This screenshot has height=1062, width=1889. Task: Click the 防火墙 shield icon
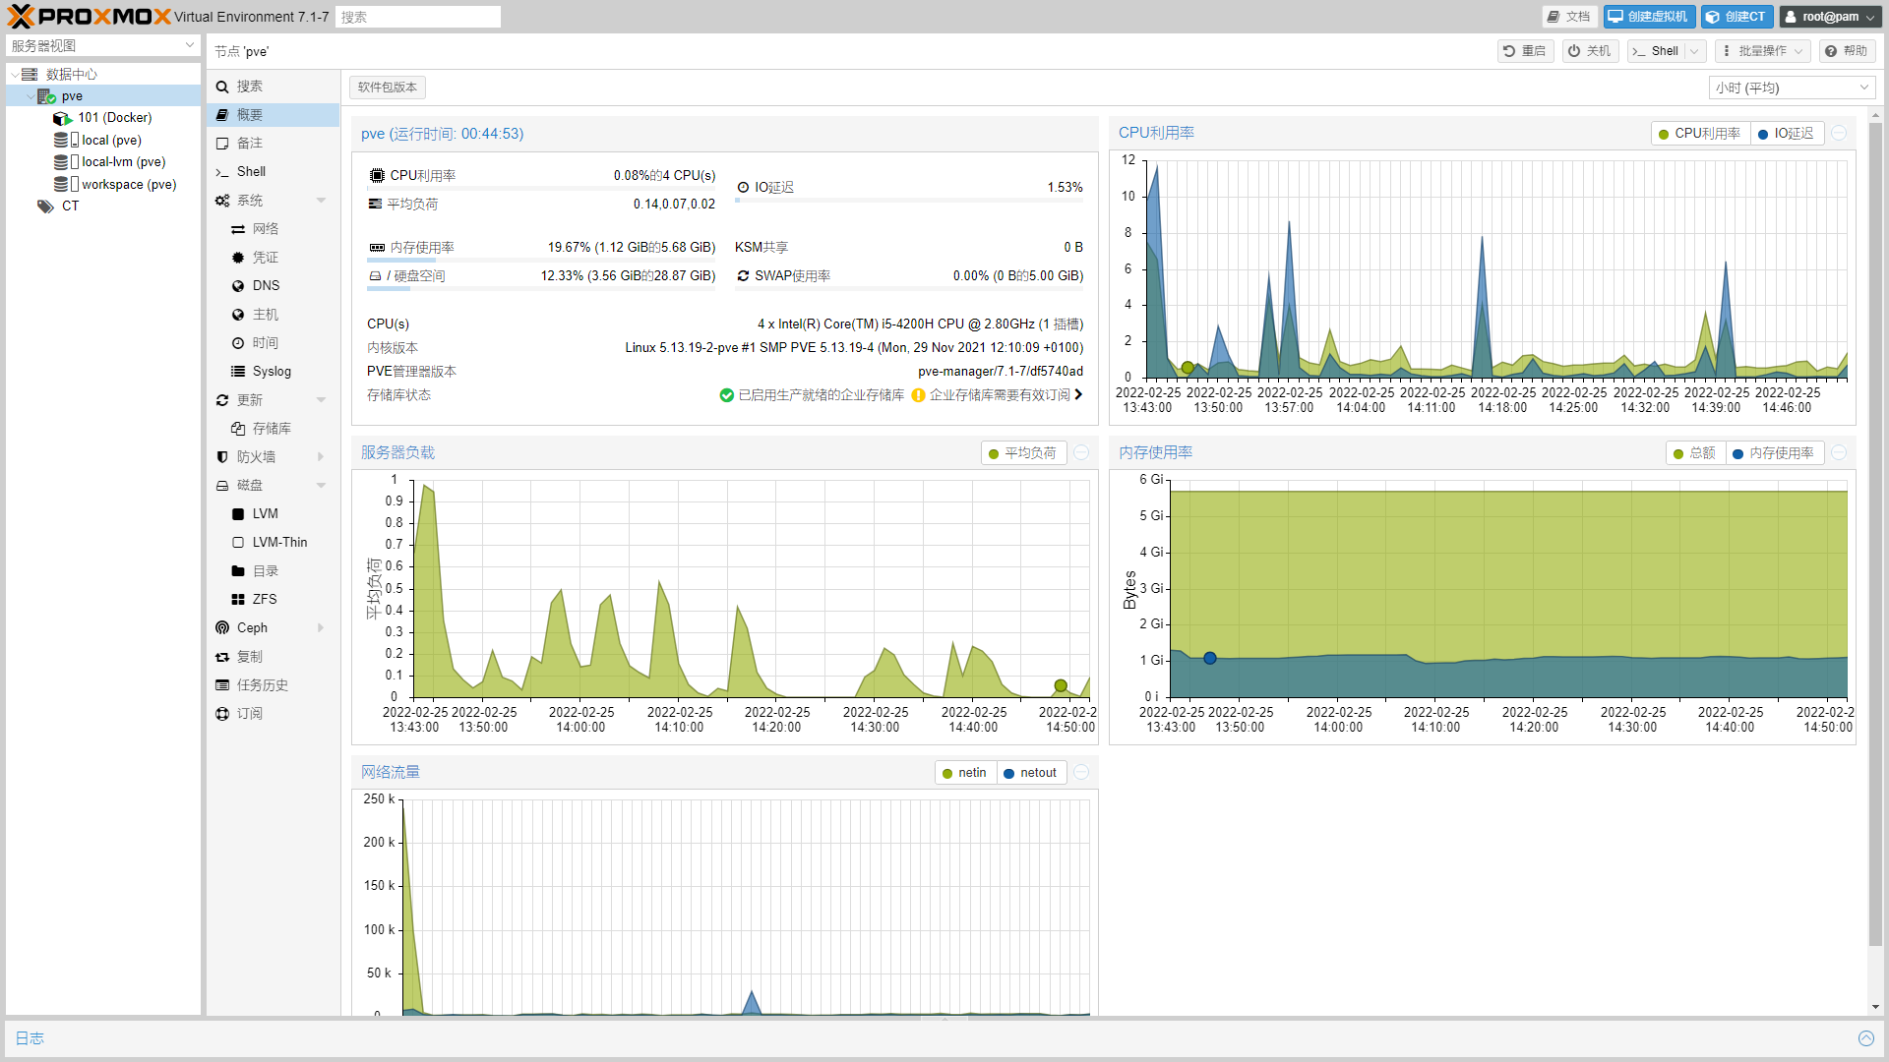point(223,457)
